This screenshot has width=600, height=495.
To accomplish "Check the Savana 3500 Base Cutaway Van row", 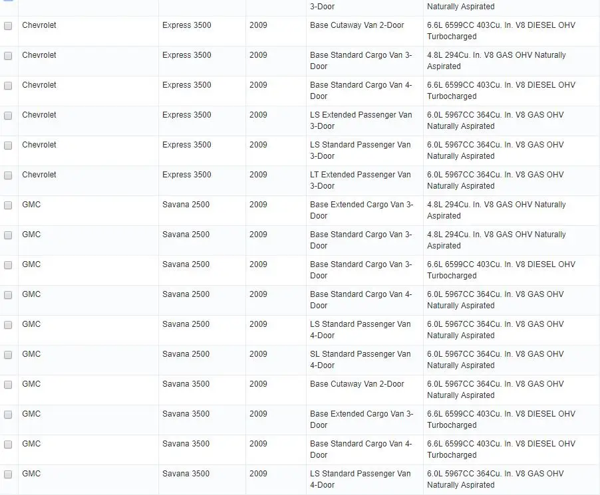I will 8,385.
